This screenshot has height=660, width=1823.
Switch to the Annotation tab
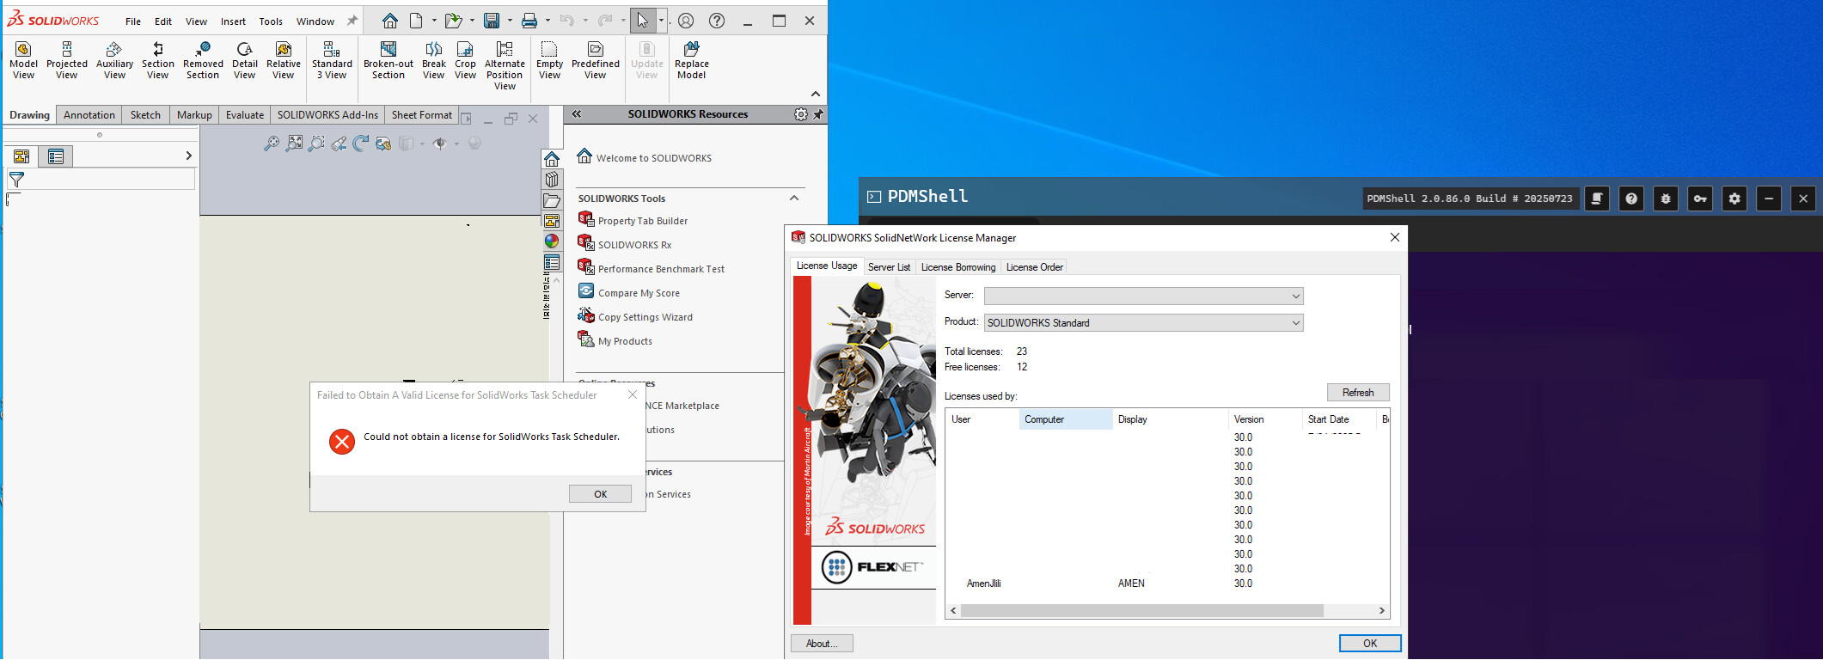[x=89, y=115]
